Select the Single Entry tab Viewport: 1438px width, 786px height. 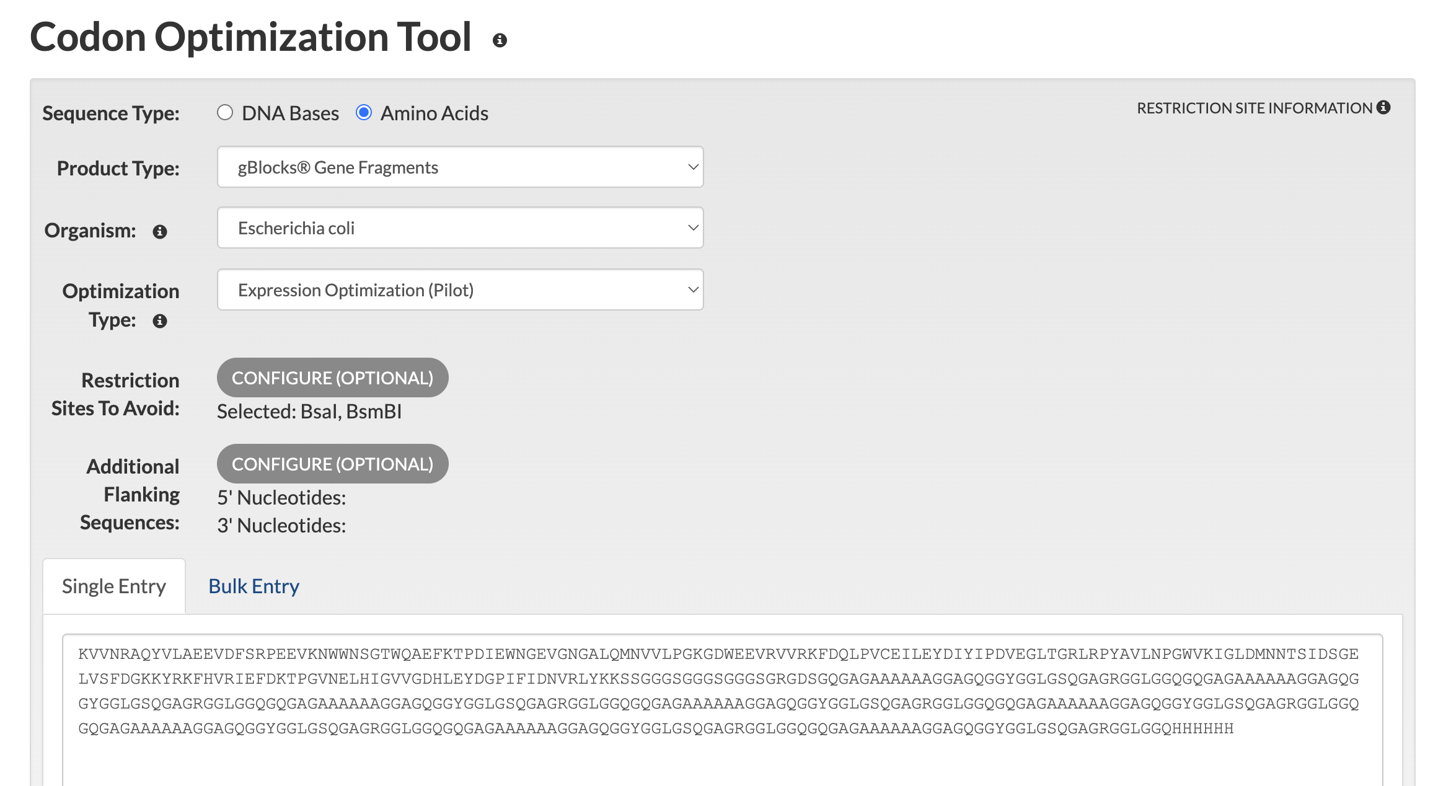(114, 586)
